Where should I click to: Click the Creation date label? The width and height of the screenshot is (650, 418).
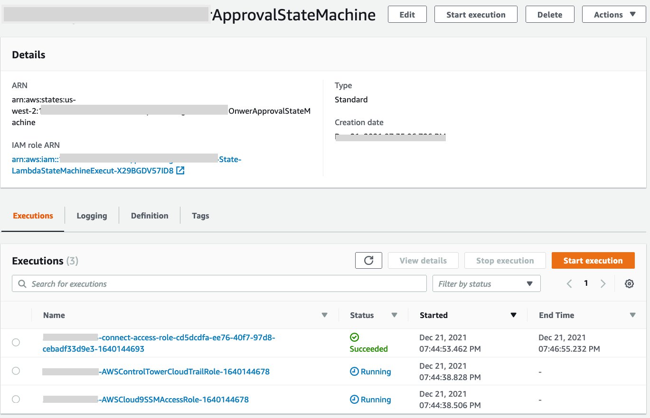pos(359,122)
